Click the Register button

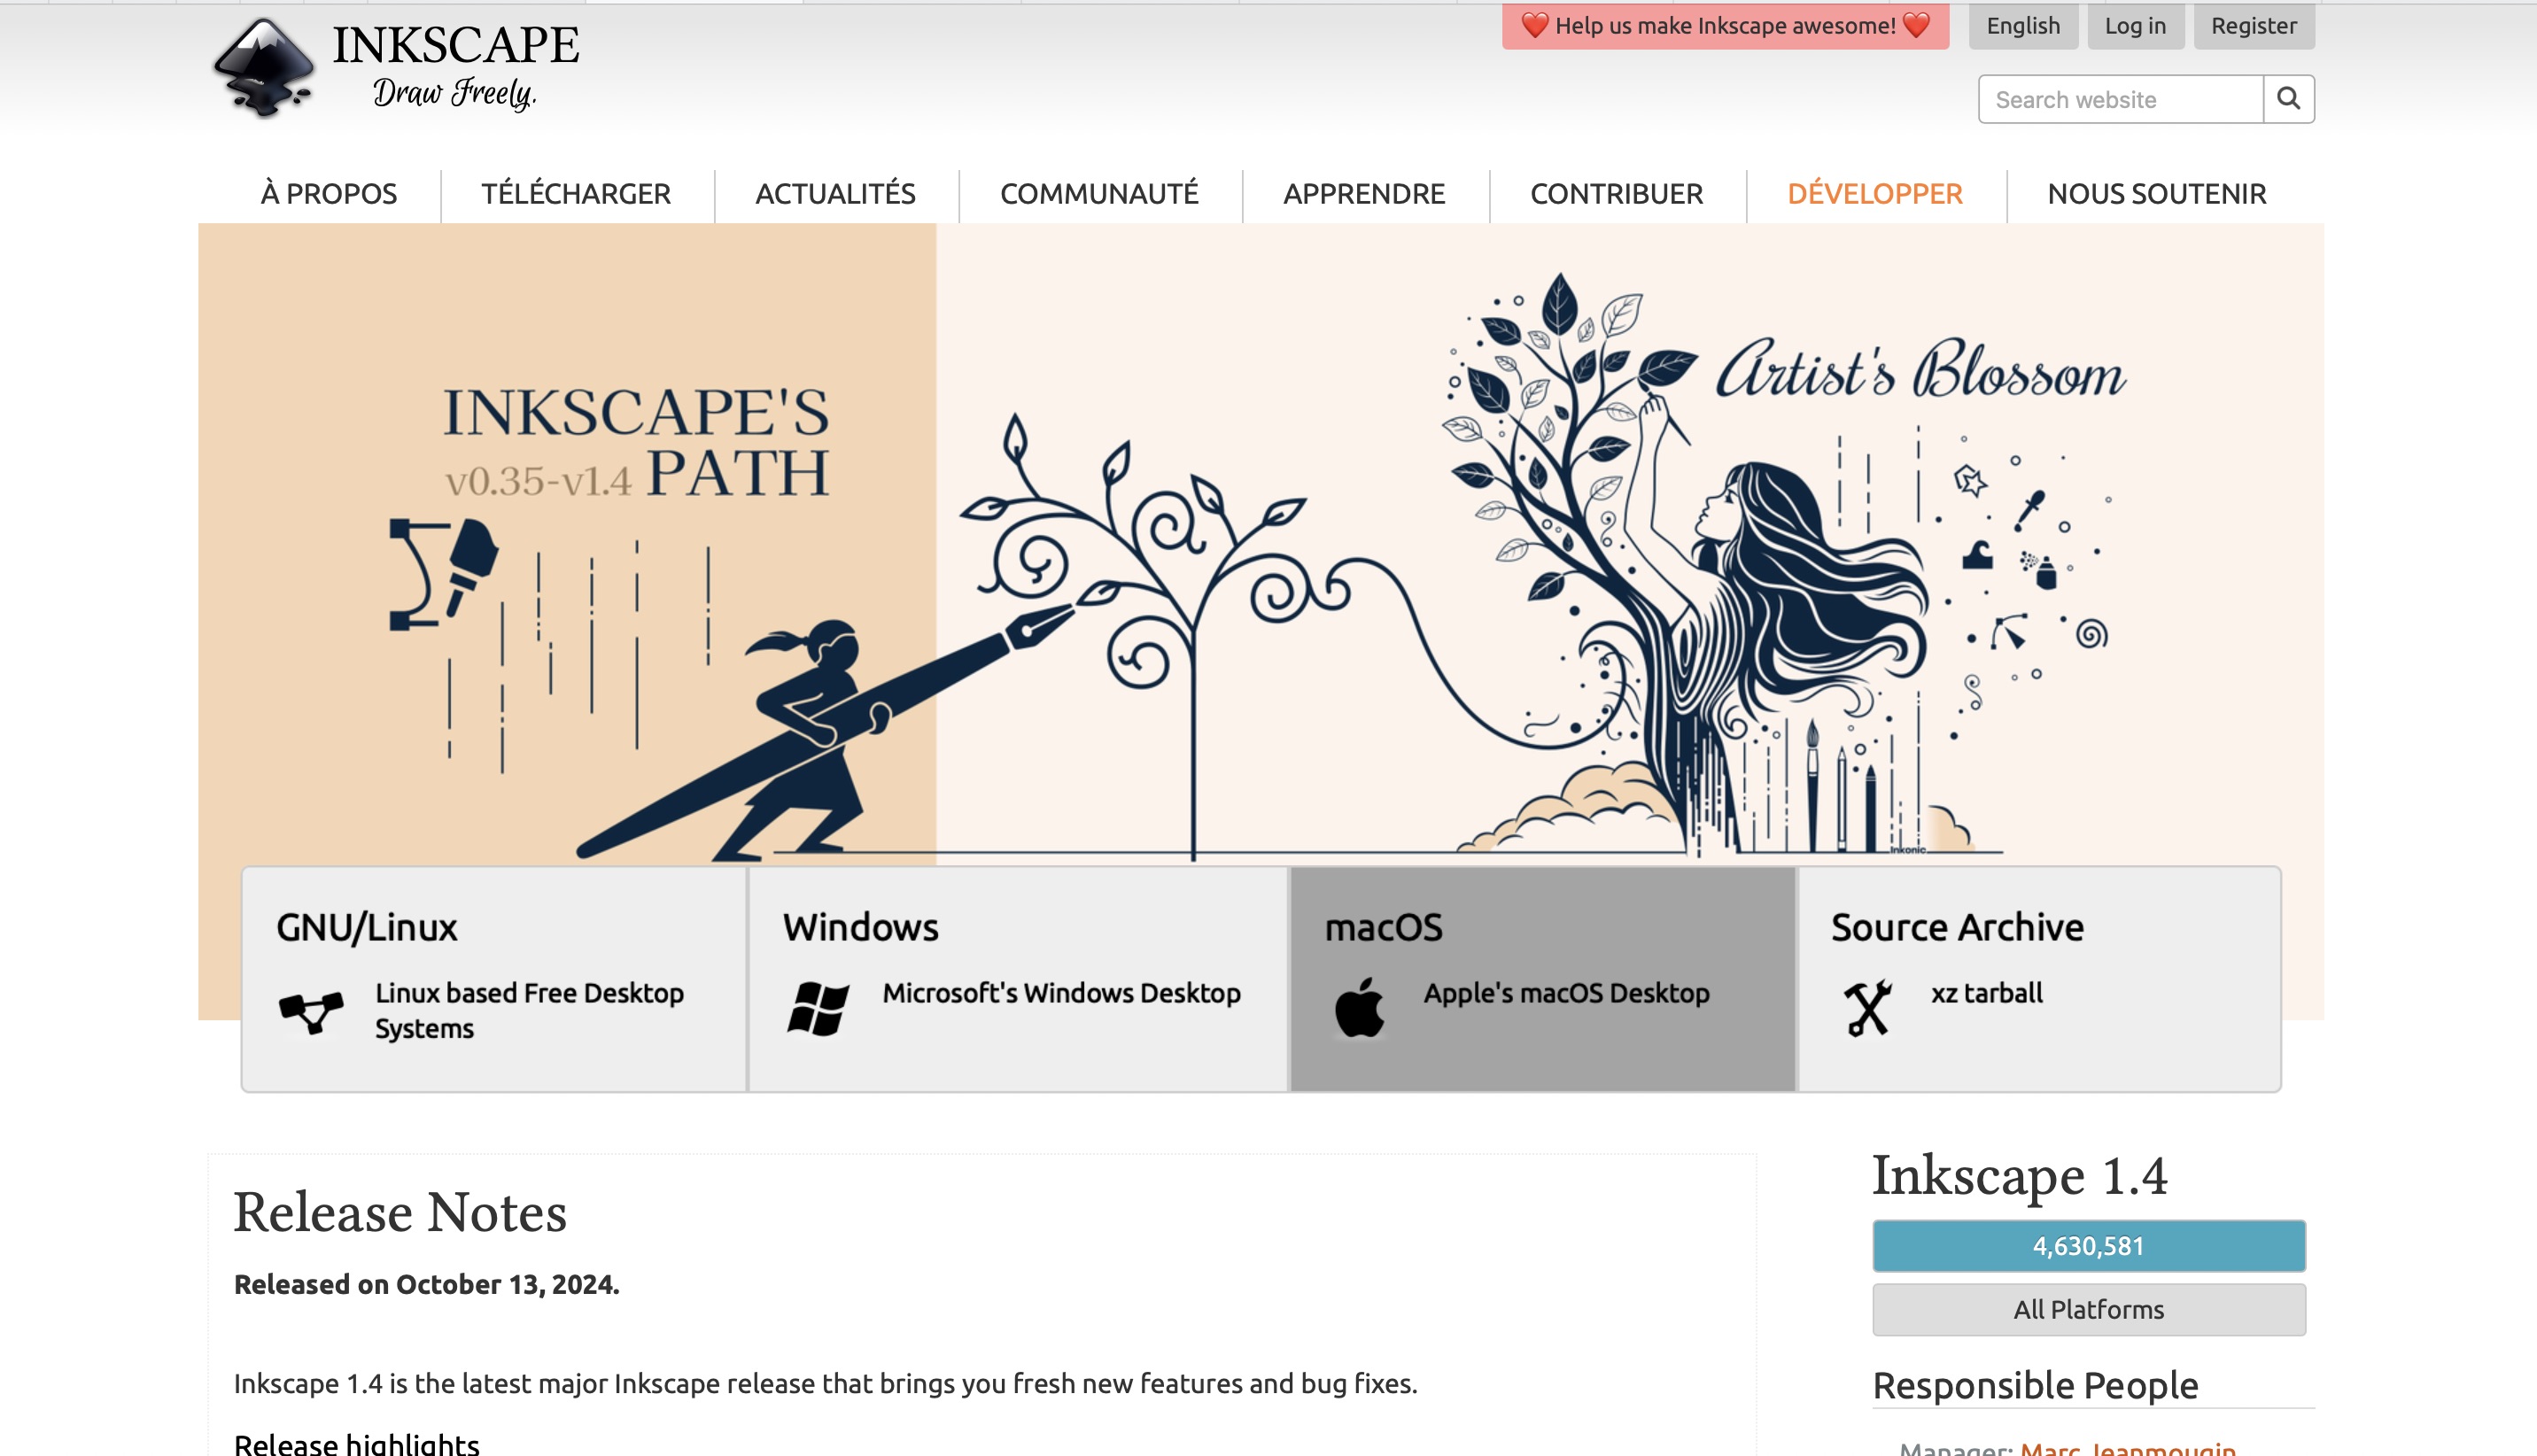[2253, 26]
